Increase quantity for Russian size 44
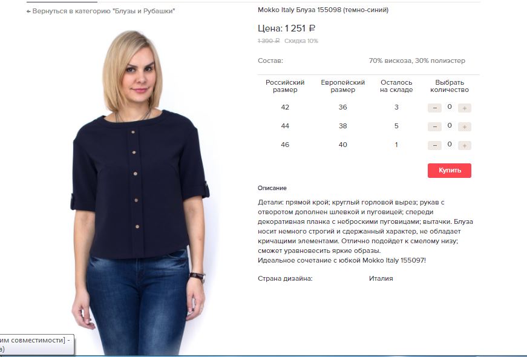The width and height of the screenshot is (527, 357). point(465,126)
